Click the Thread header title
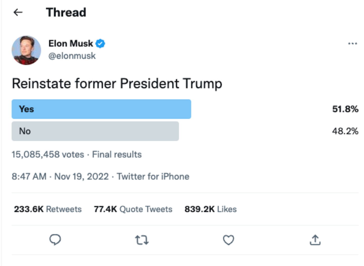This screenshot has width=364, height=266. point(66,12)
